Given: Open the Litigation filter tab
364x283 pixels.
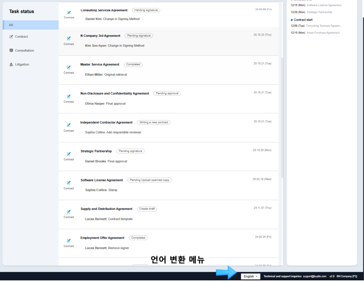Looking at the screenshot, I should 23,64.
